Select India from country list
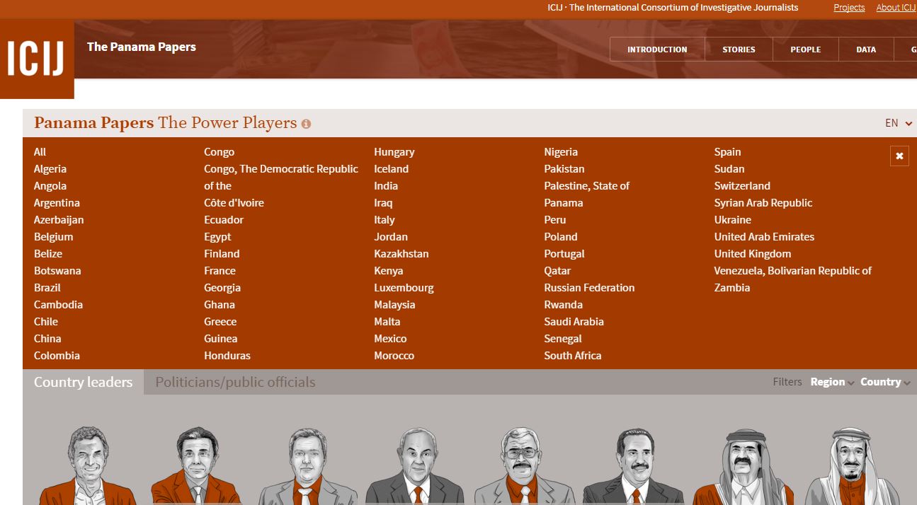Viewport: 917px width, 505px height. (x=386, y=186)
